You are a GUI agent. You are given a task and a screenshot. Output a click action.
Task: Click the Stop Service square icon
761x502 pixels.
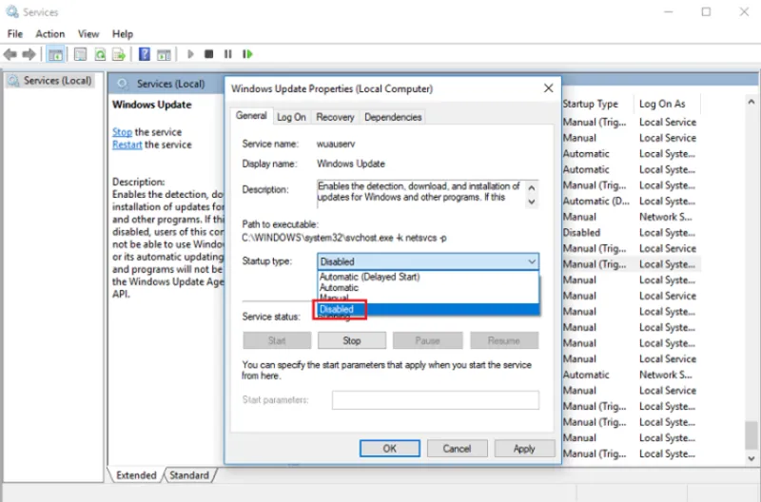tap(209, 54)
